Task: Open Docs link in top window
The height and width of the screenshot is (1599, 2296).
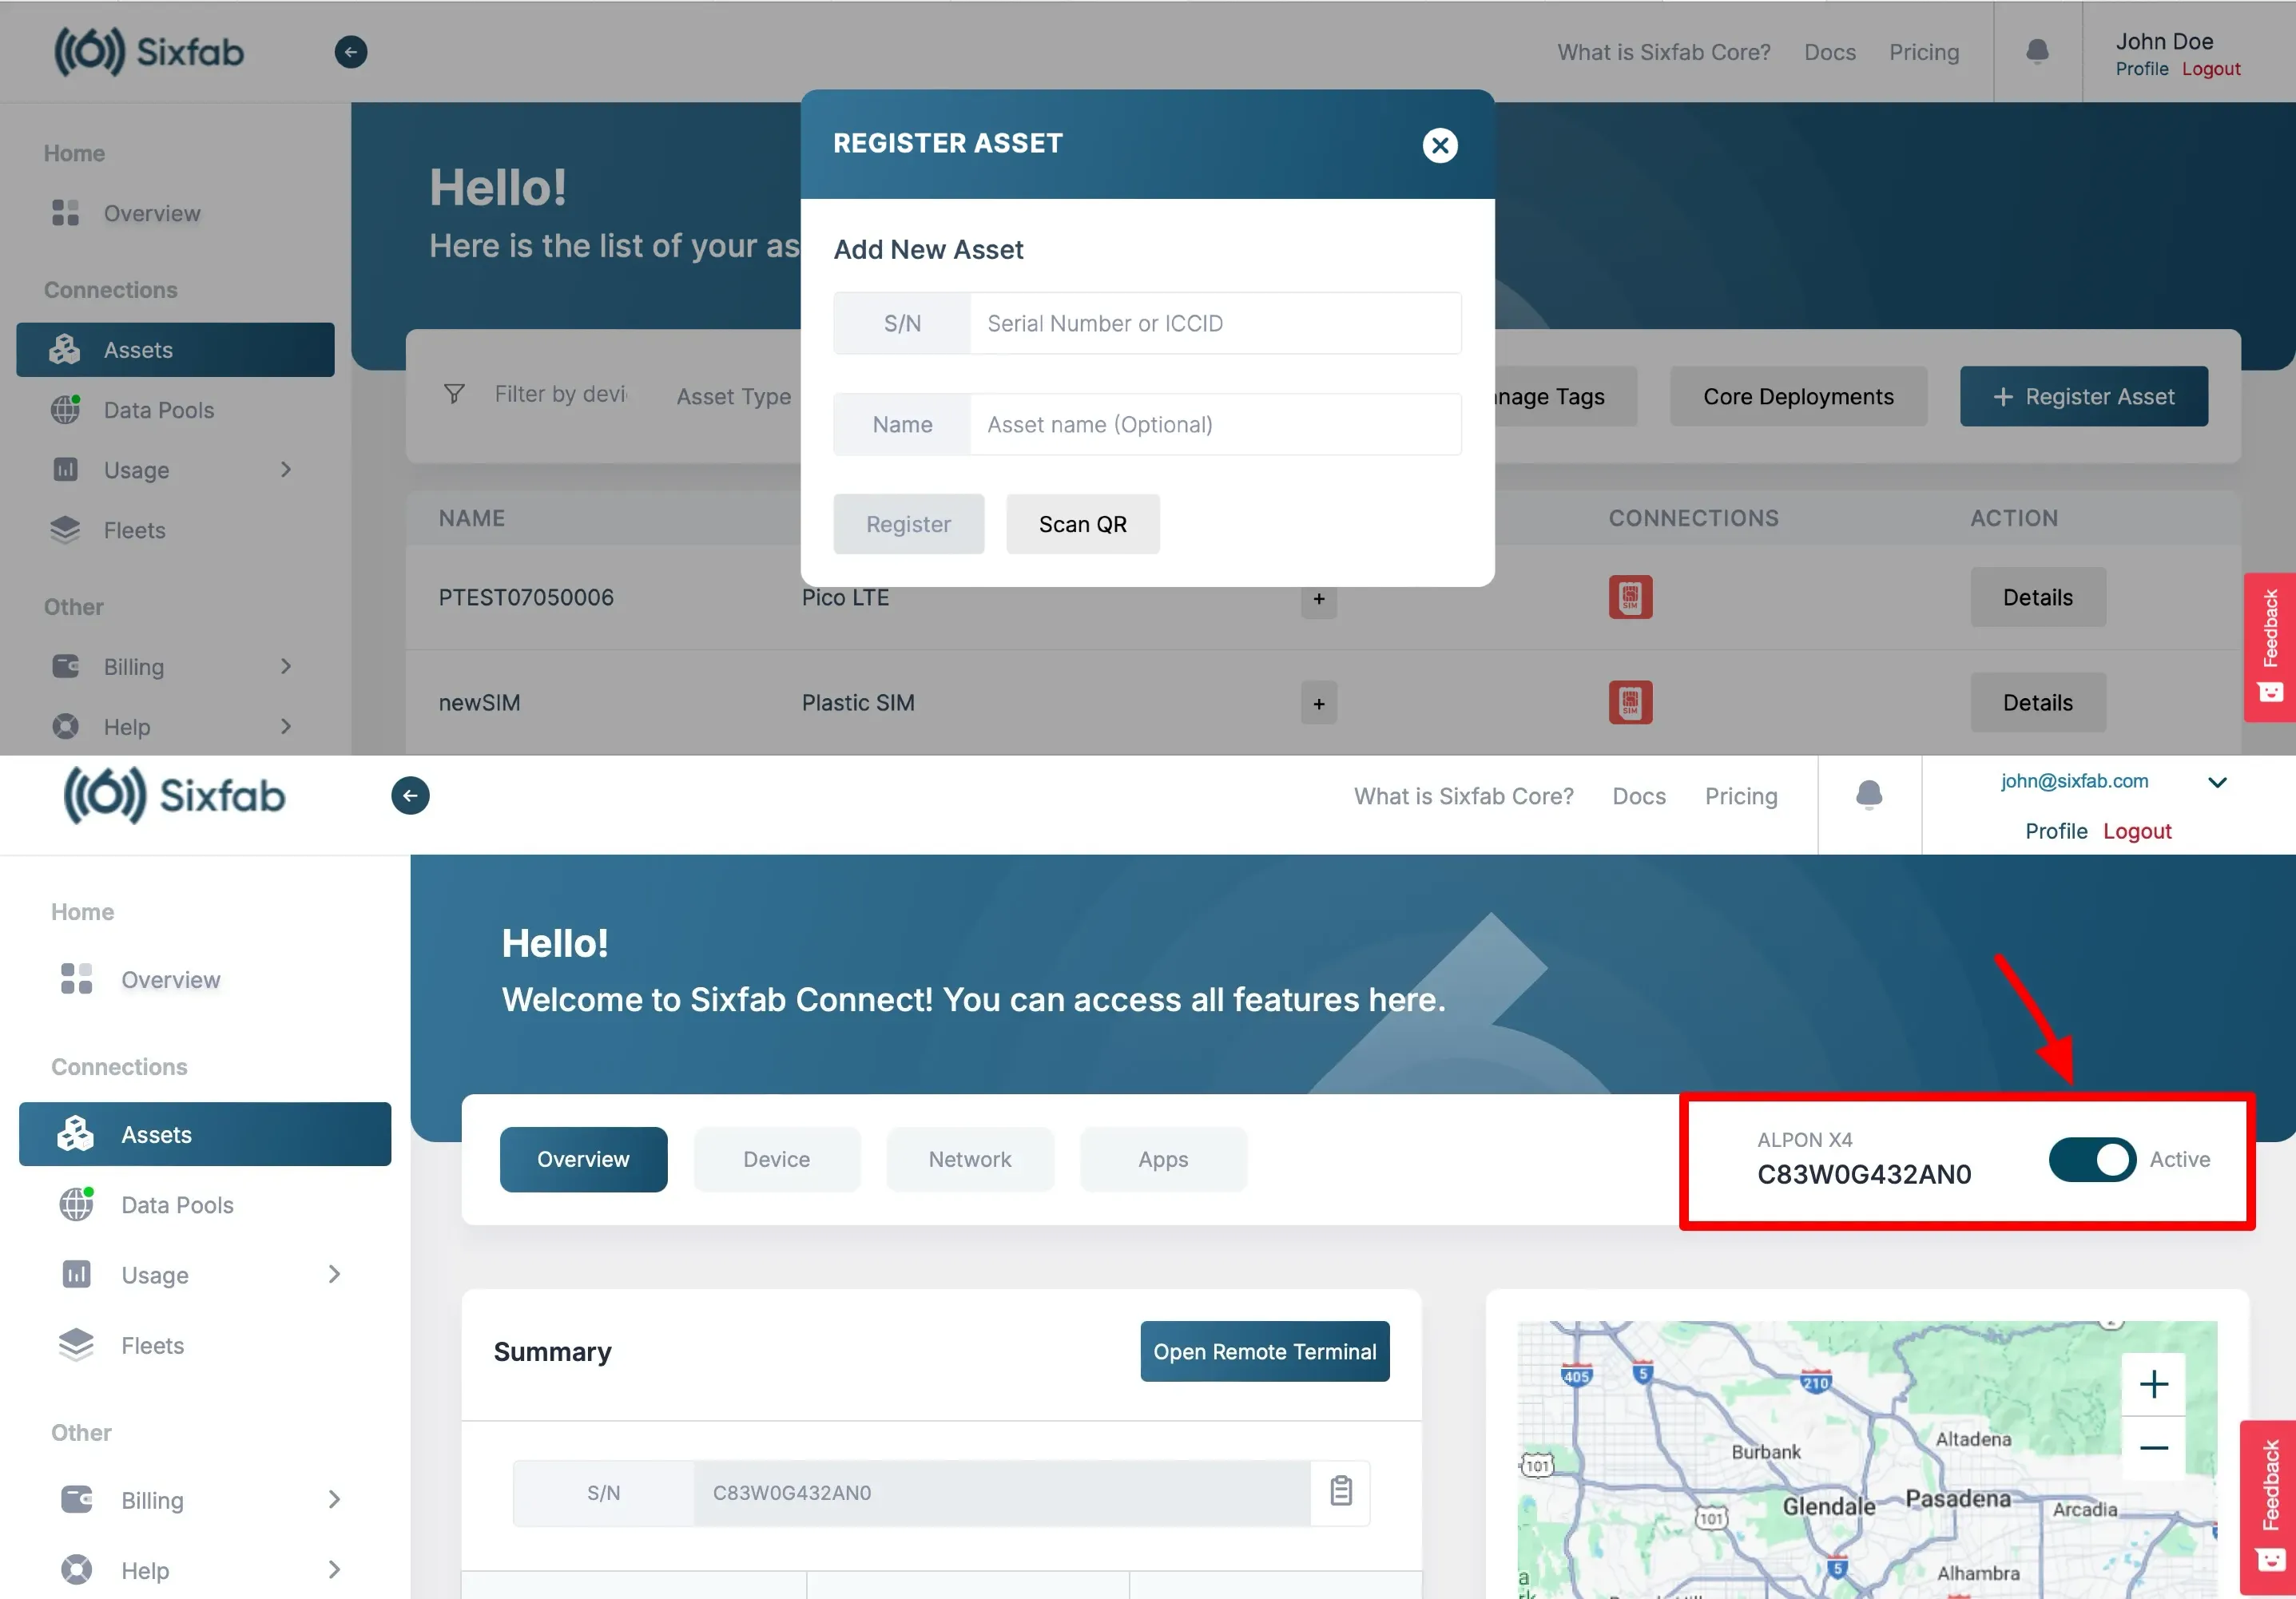Action: [1829, 52]
